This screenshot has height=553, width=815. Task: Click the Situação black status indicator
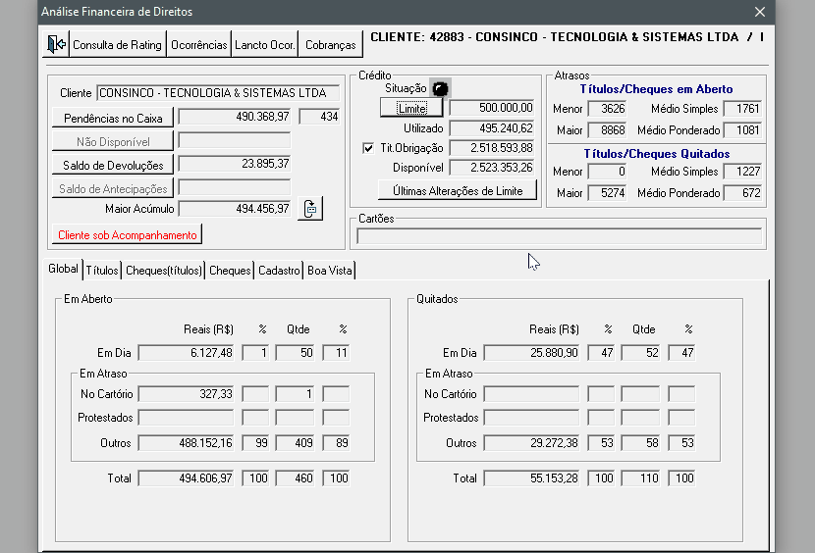click(x=440, y=88)
